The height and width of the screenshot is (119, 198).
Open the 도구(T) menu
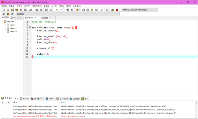pyautogui.click(x=54, y=6)
